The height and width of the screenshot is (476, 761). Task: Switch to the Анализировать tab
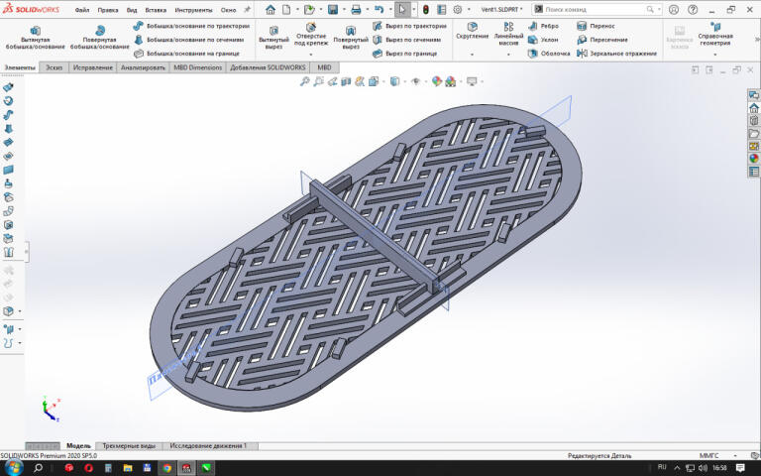tap(143, 67)
